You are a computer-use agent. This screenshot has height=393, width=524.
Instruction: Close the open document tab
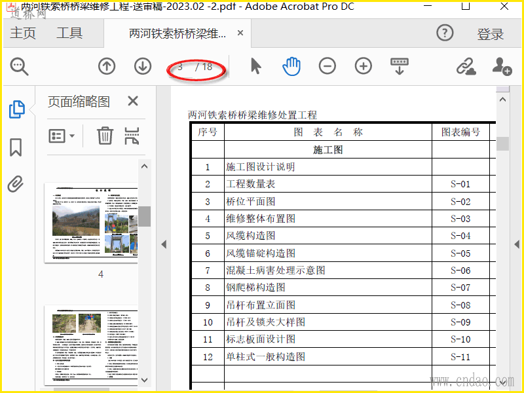point(240,33)
